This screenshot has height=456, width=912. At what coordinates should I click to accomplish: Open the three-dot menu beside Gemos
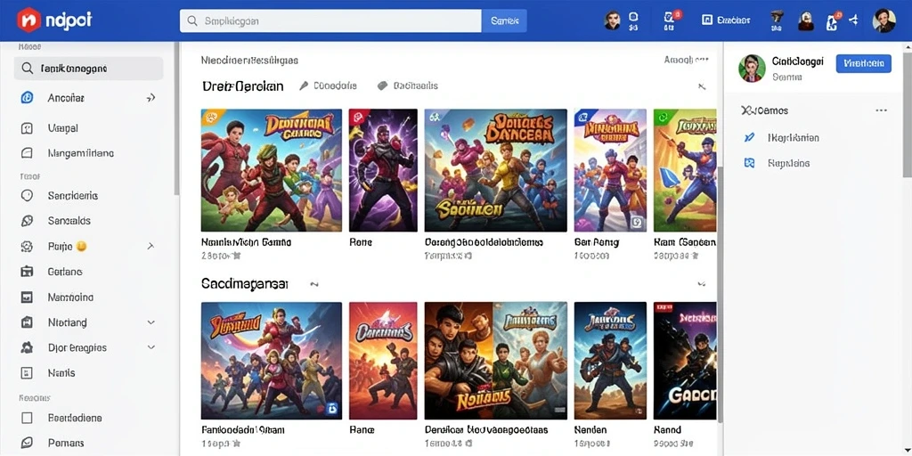click(881, 110)
